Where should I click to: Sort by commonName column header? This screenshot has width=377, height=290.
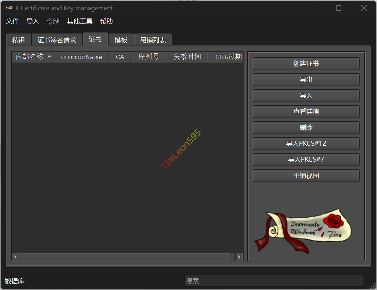point(82,57)
